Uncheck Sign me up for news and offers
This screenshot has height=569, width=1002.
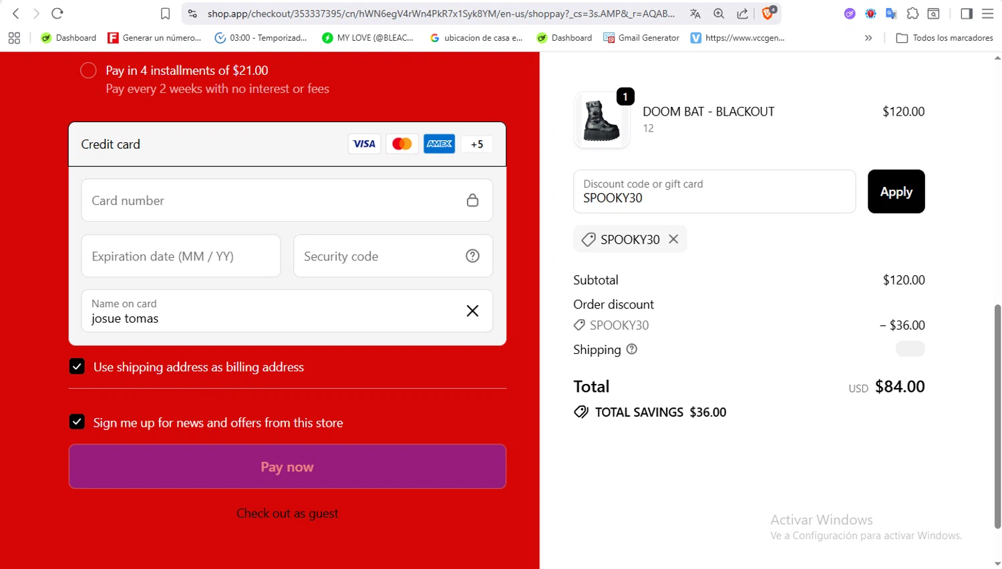point(77,422)
